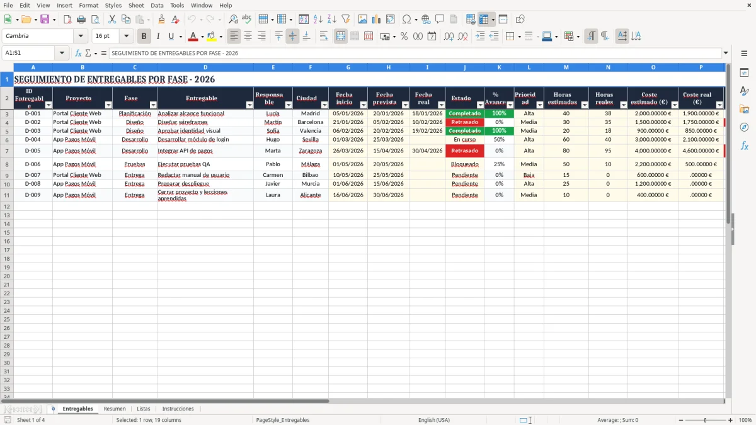Switch to the Instrucciones sheet tab
Viewport: 756px width, 425px height.
click(x=178, y=409)
